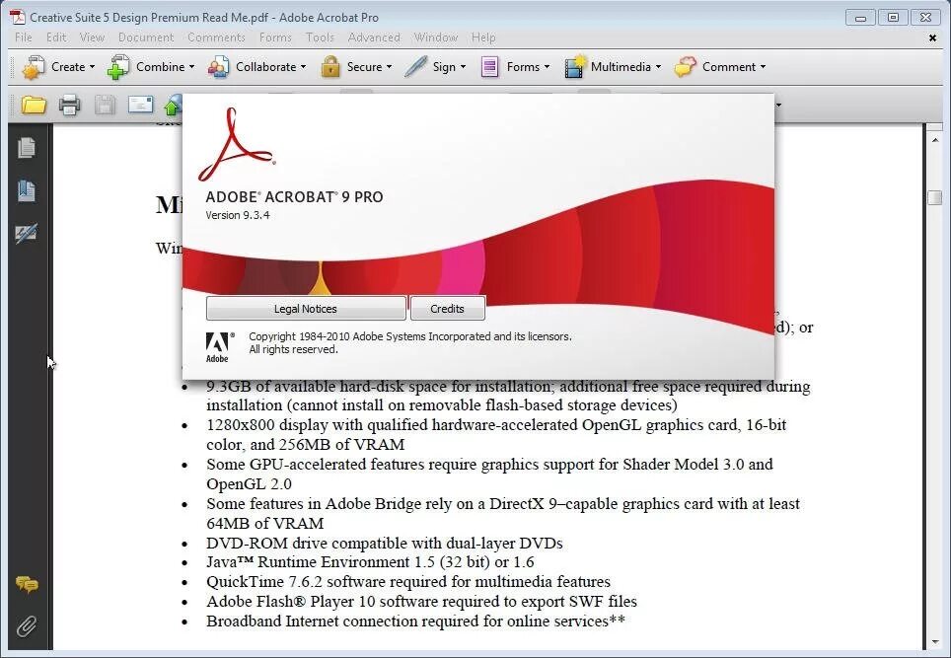951x658 pixels.
Task: Click the Collaborate people icon
Action: (x=218, y=67)
